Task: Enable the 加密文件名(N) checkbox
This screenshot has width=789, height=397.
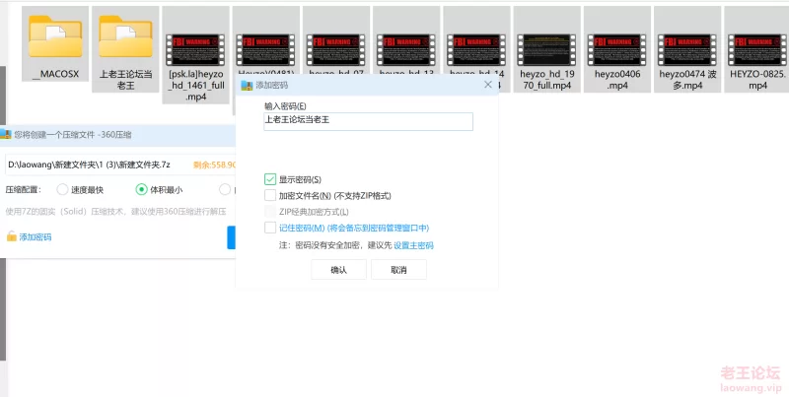Action: pos(270,195)
